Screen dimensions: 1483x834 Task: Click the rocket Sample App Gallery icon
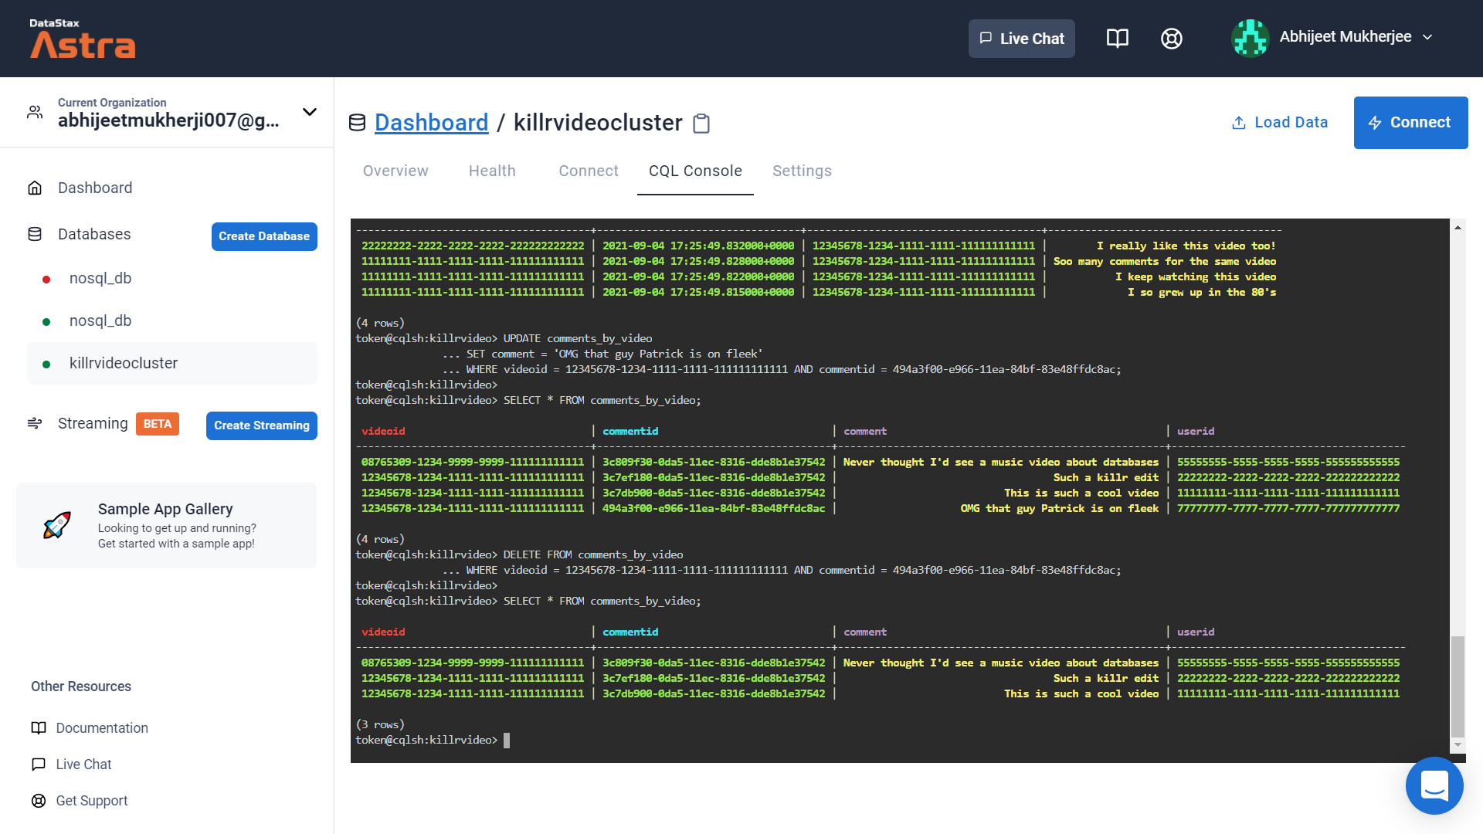(x=57, y=525)
